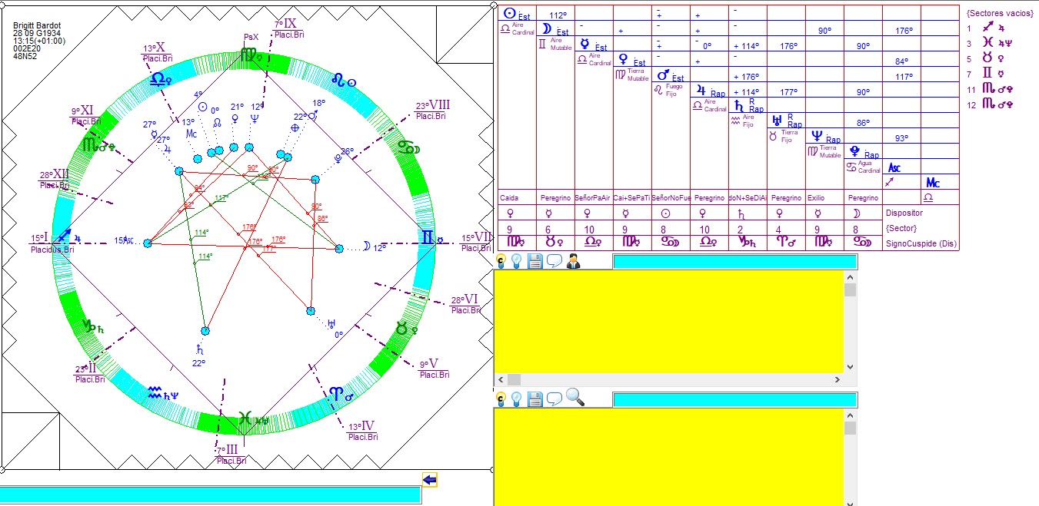The image size is (1039, 506).
Task: Click the '23°VIII Placi.Bri' house cusp label
Action: pyautogui.click(x=433, y=111)
